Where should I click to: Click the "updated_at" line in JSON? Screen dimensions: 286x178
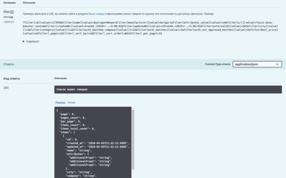pos(97,147)
